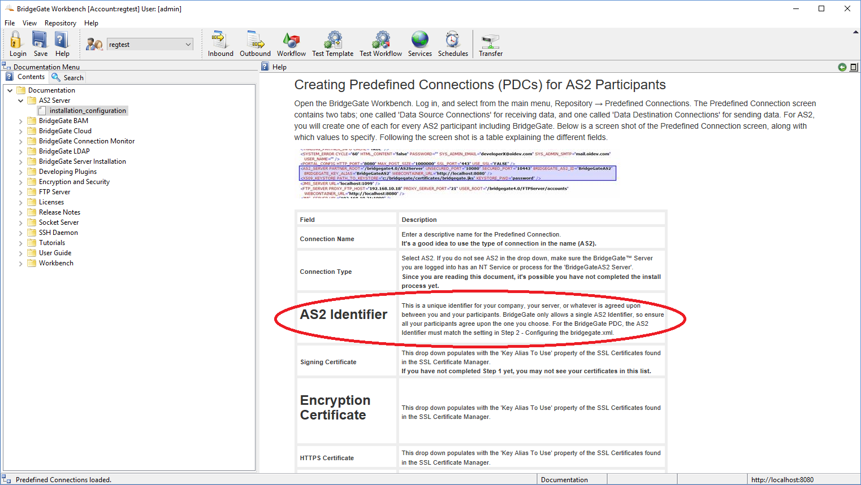The height and width of the screenshot is (485, 861).
Task: Click the Documentation status bar section
Action: coord(572,479)
